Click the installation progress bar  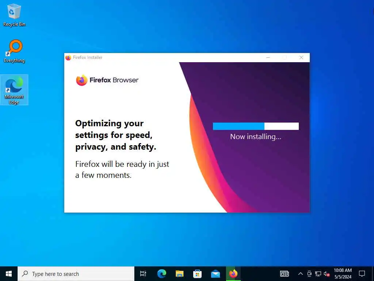pyautogui.click(x=256, y=126)
